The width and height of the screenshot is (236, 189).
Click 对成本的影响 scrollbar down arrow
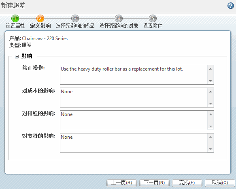pyautogui.click(x=210, y=104)
